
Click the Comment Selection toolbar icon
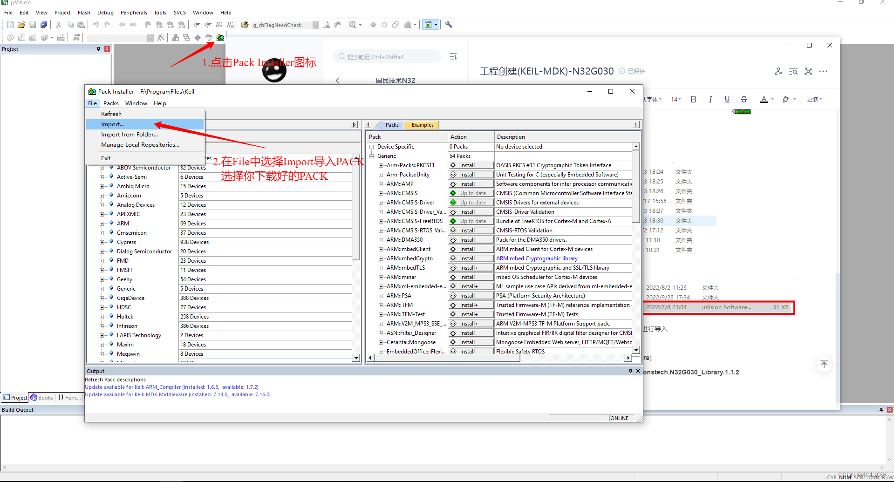(219, 25)
